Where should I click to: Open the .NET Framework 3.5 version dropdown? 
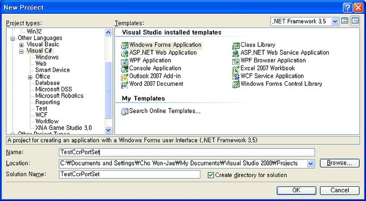pyautogui.click(x=334, y=21)
